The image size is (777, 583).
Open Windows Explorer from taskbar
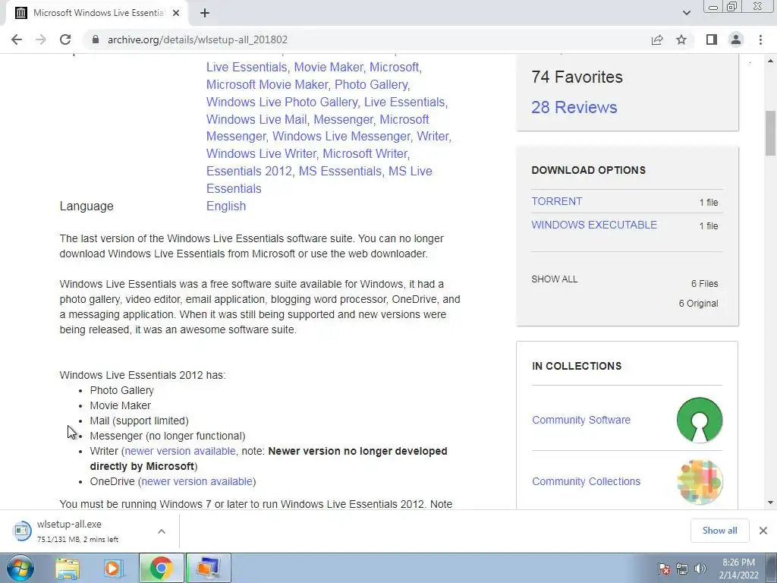click(68, 568)
